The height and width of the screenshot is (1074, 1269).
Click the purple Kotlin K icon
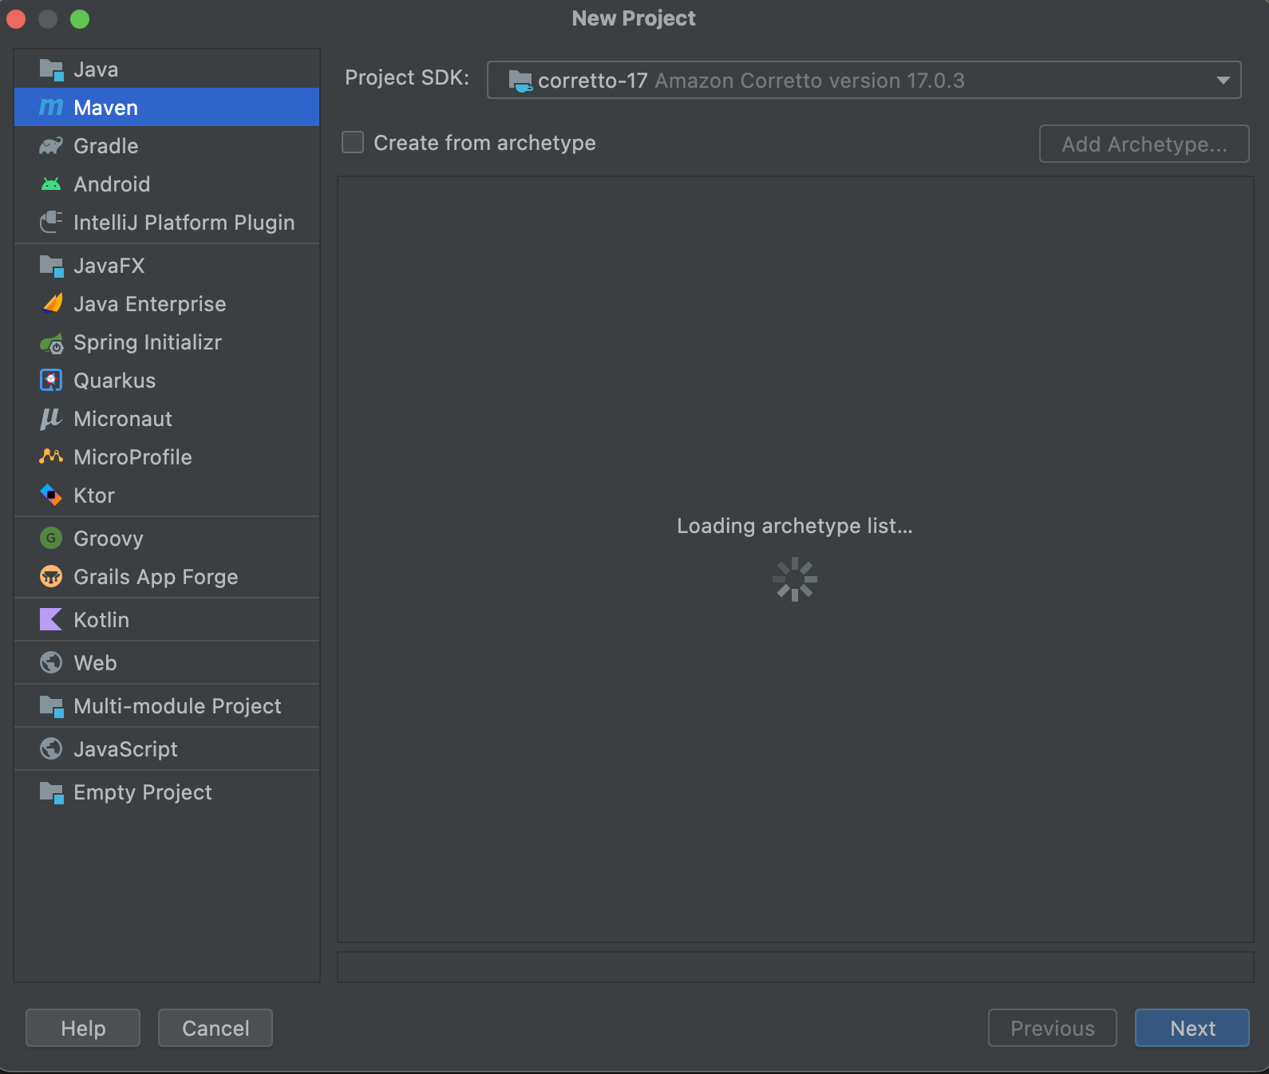pos(51,619)
